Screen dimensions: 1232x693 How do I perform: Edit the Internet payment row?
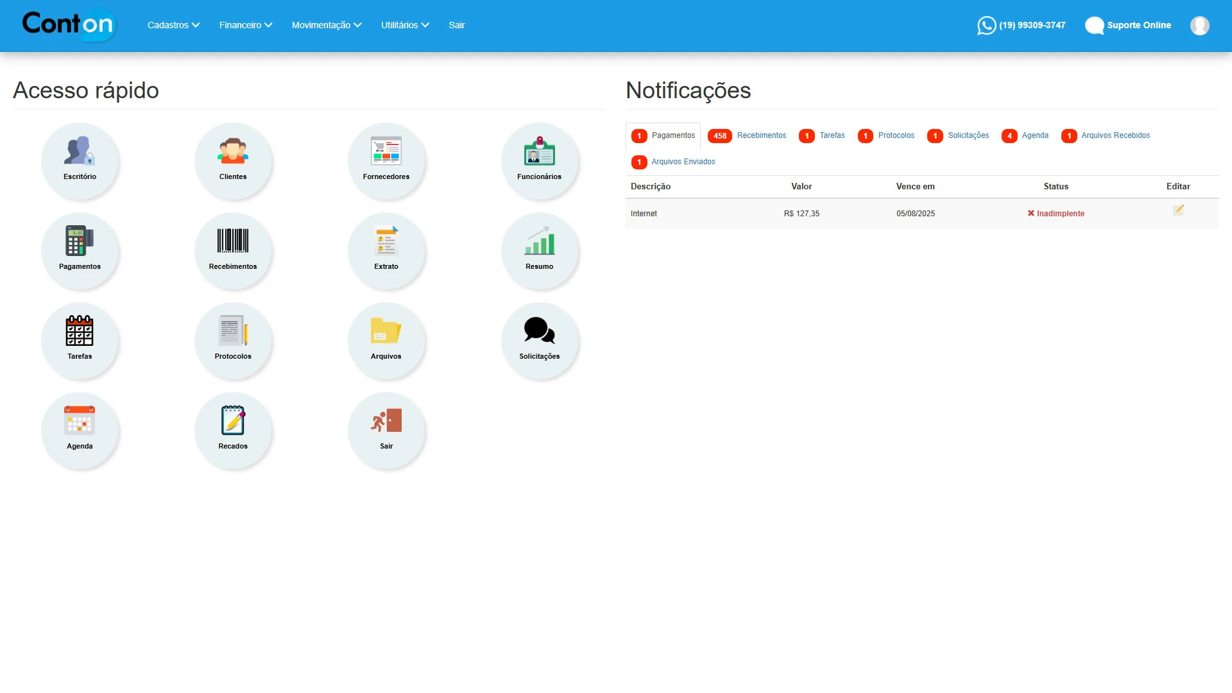pyautogui.click(x=1178, y=210)
